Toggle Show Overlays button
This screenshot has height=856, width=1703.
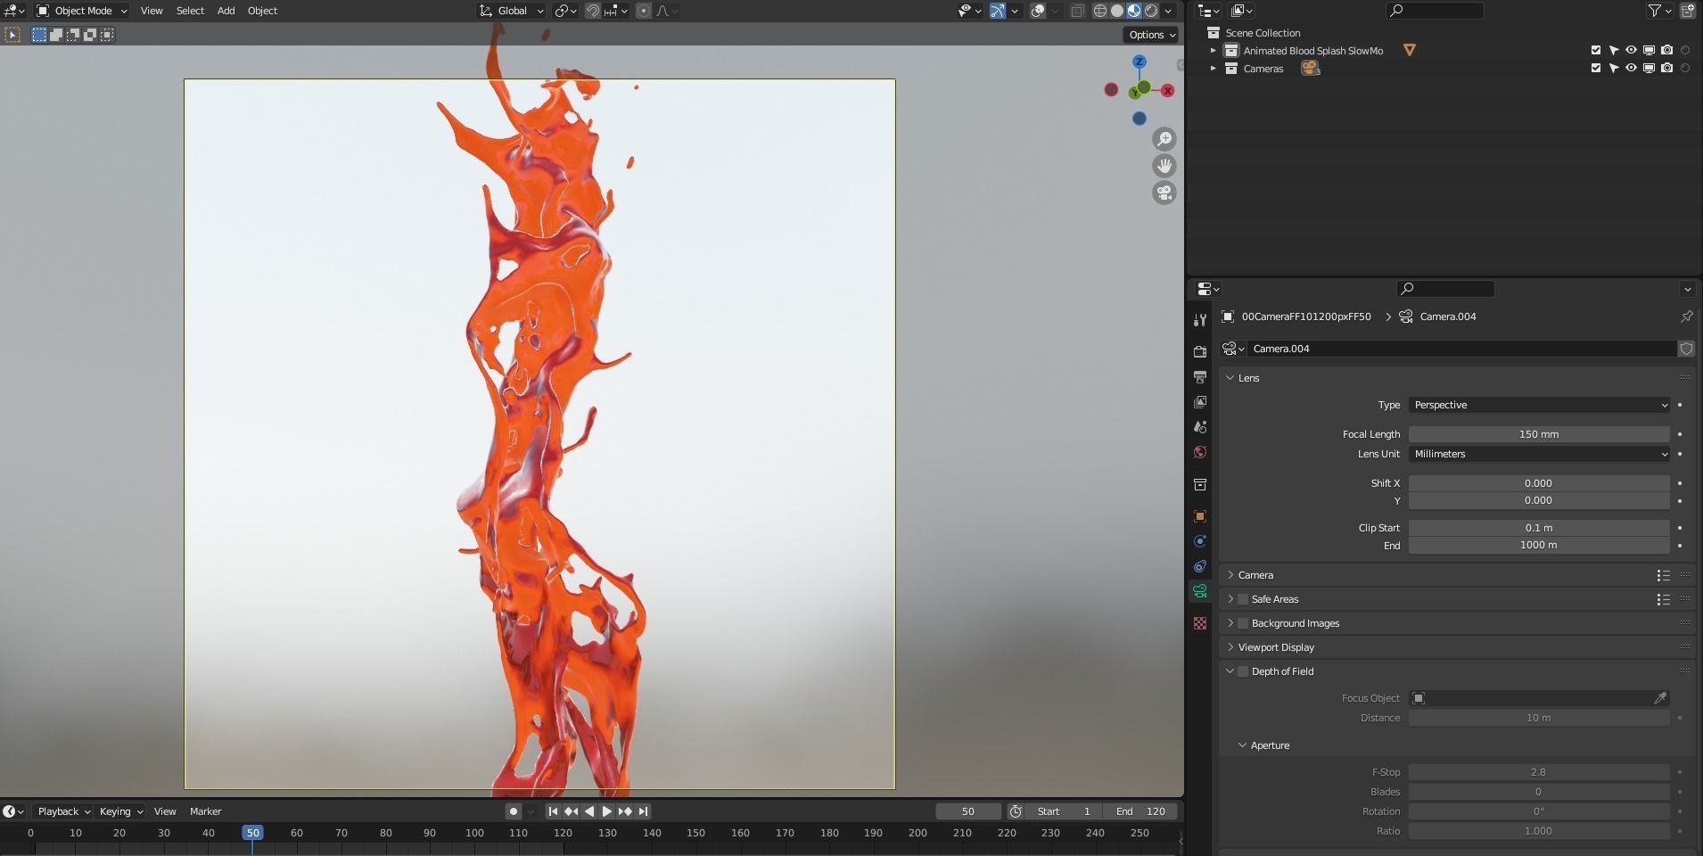[1038, 11]
